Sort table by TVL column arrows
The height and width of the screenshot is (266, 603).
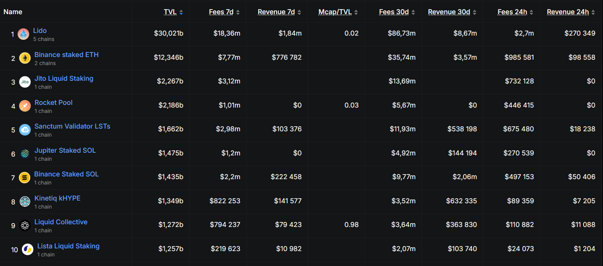point(181,12)
